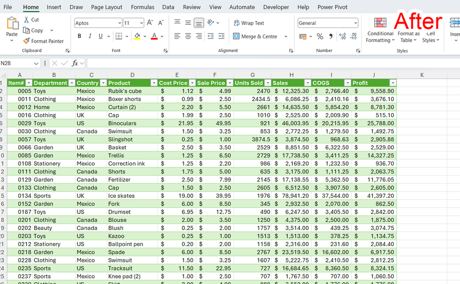Viewport: 460px width, 284px height.
Task: Middle align the cell contents
Action: [x=188, y=22]
